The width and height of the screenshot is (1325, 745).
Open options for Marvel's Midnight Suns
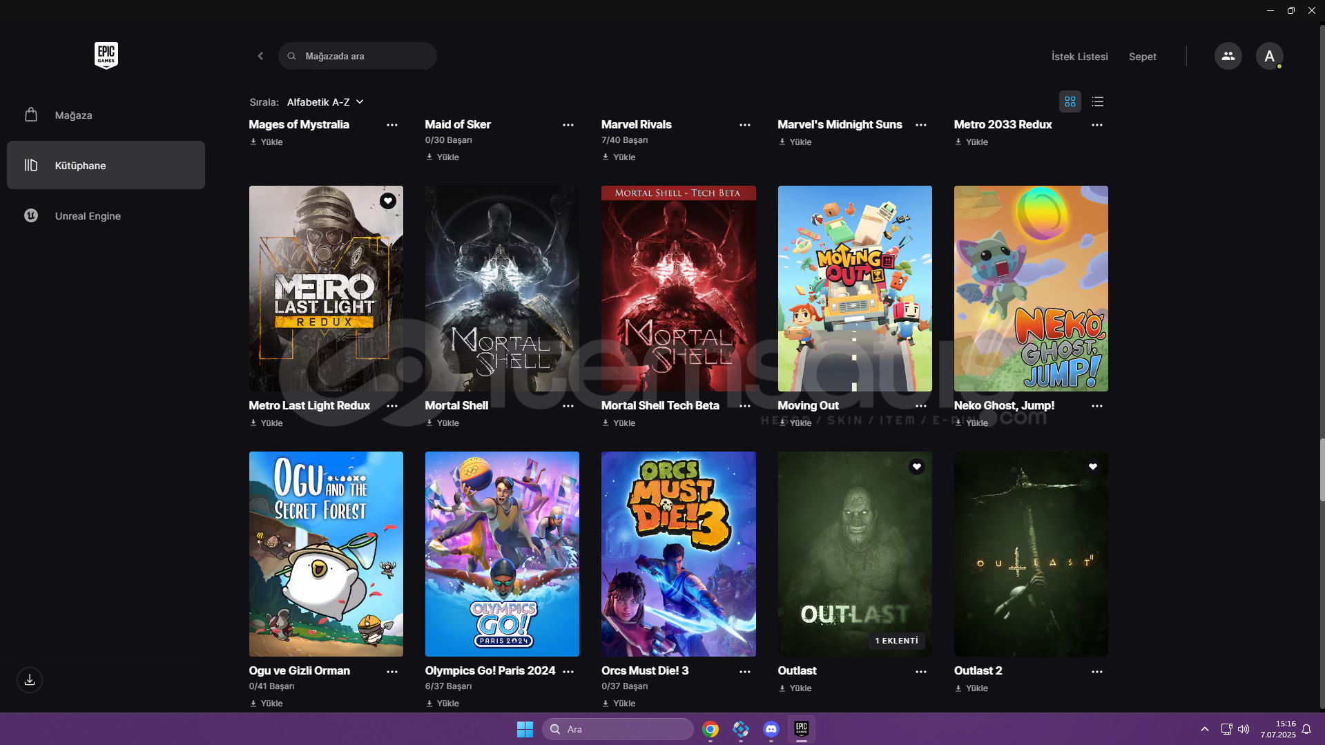tap(921, 125)
